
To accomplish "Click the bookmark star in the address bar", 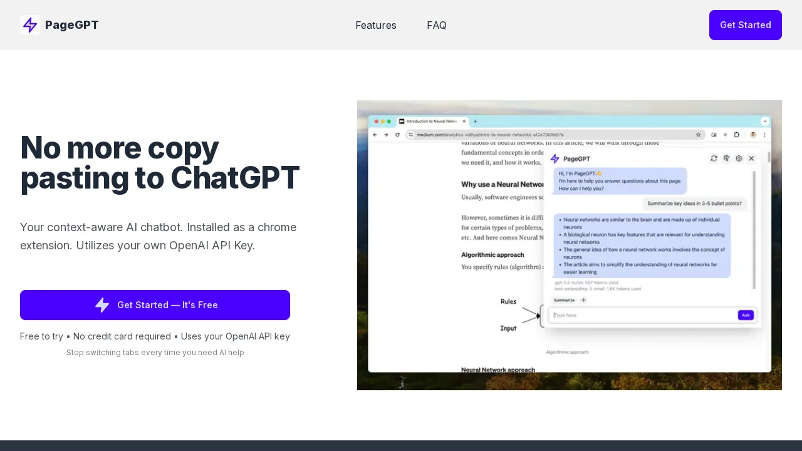I will coord(699,135).
